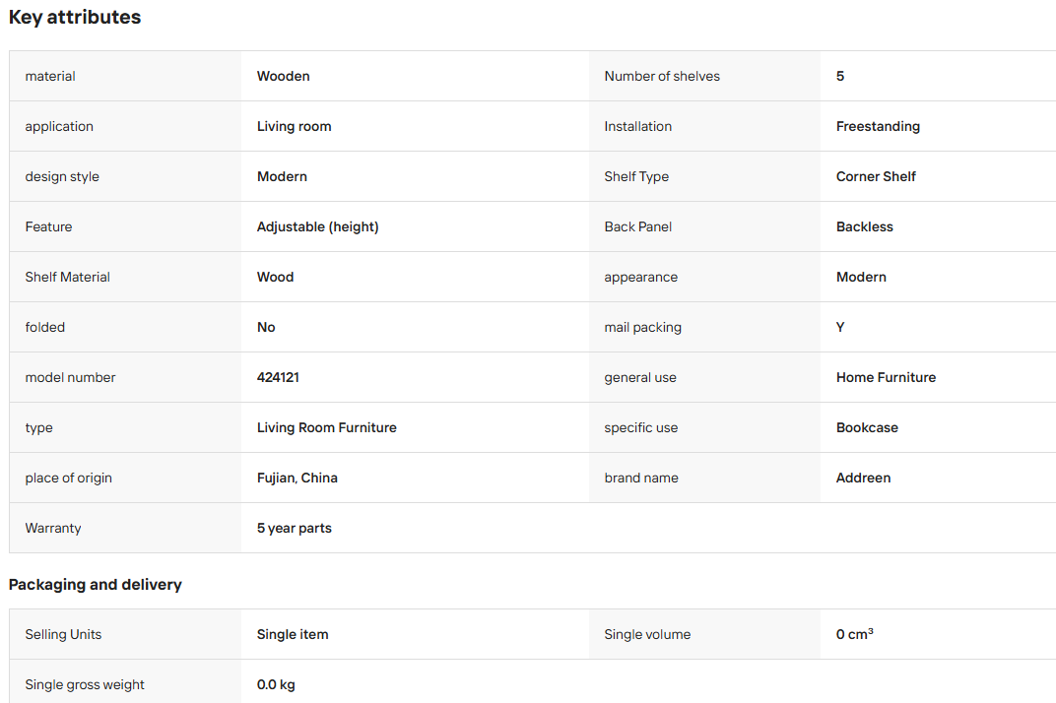This screenshot has width=1056, height=703.
Task: Select the Wooden material value
Action: click(x=283, y=76)
